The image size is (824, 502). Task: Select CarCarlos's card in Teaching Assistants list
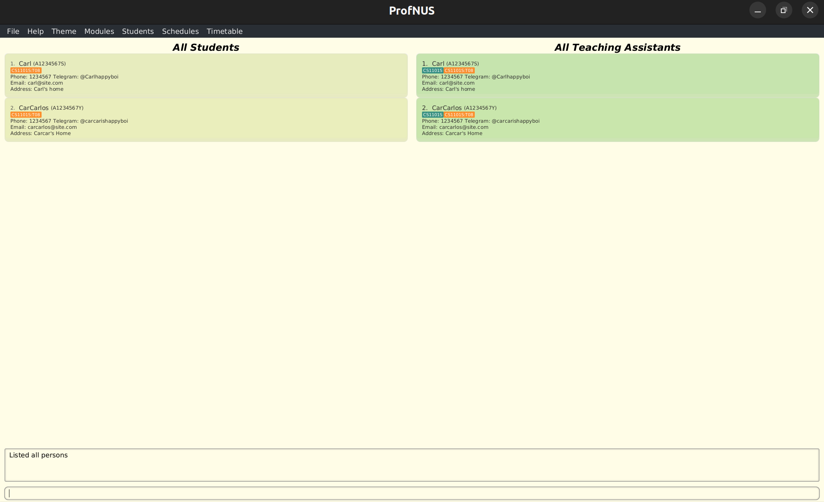click(x=617, y=120)
